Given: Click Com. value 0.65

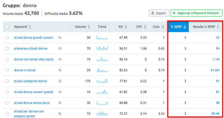Looking at the screenshot, I should [161, 49].
